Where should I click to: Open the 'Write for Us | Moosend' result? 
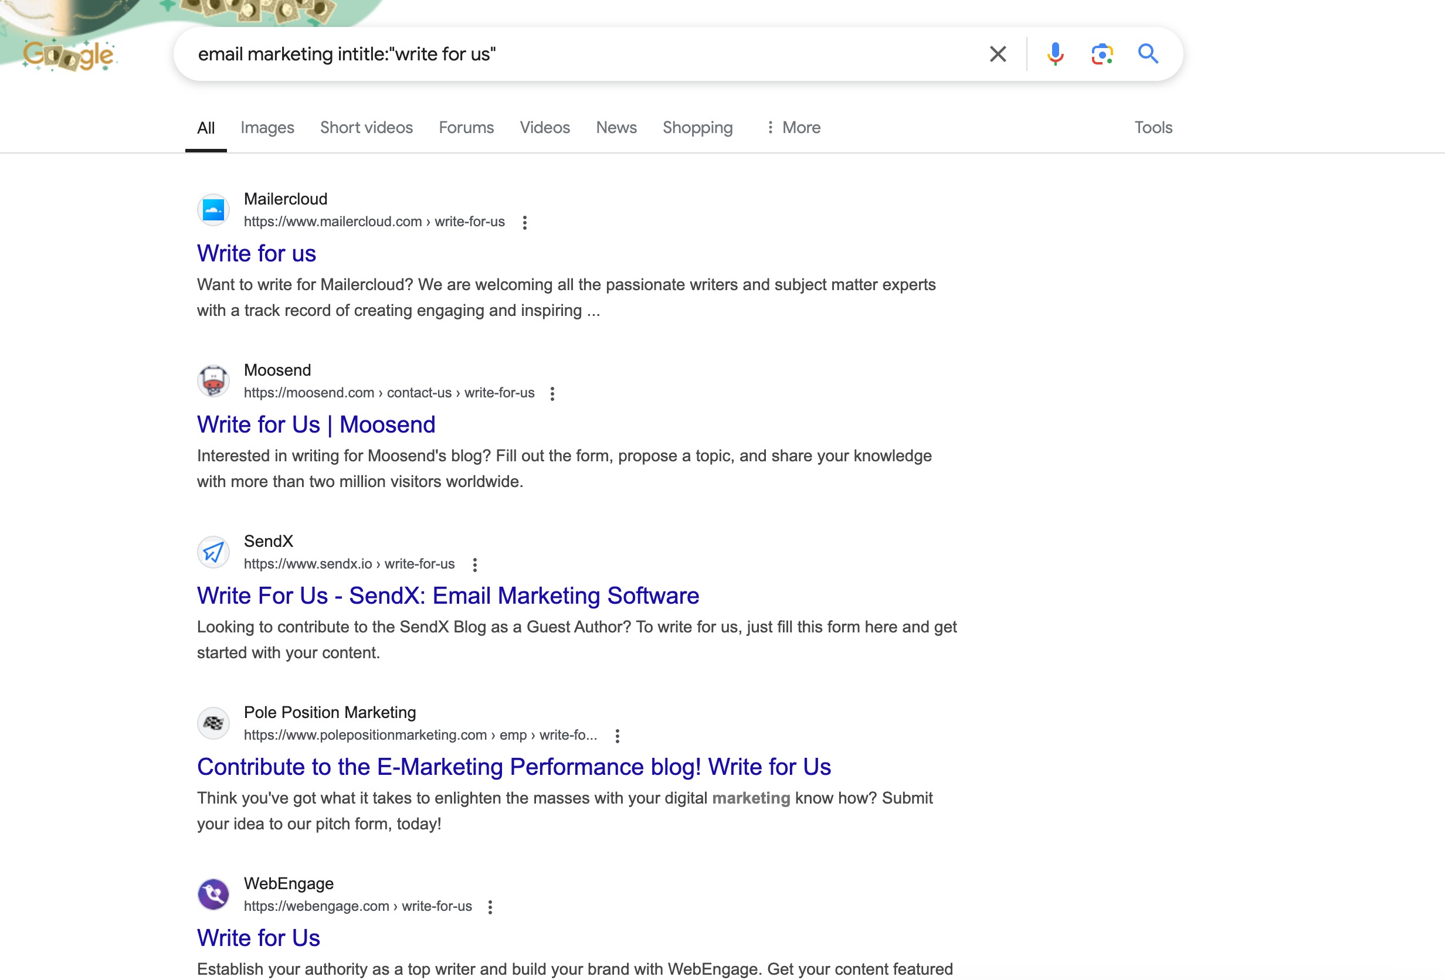[x=316, y=424]
